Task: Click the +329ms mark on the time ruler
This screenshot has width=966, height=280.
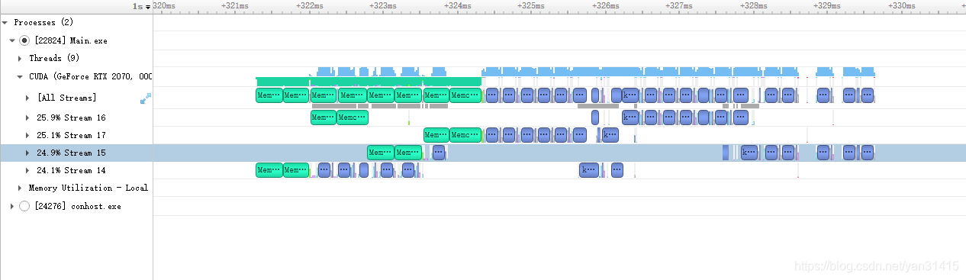Action: pyautogui.click(x=827, y=5)
